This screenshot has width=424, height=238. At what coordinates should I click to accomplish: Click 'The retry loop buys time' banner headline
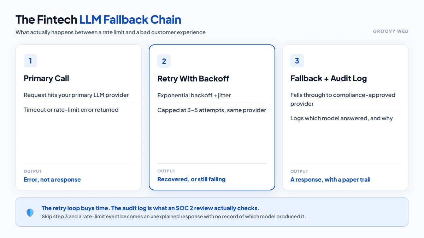151,208
